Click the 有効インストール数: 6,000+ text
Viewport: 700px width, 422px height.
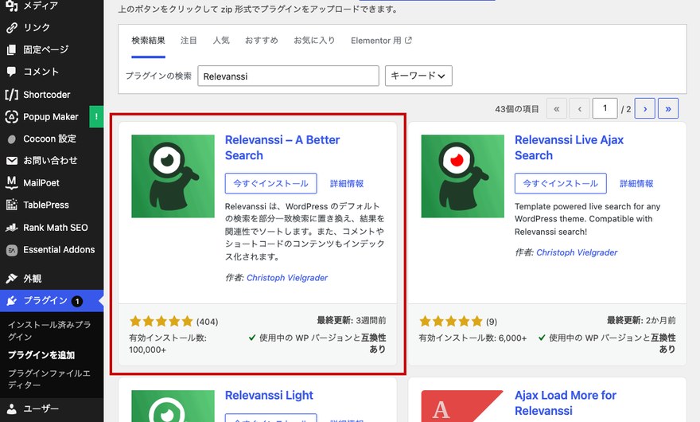coord(472,338)
